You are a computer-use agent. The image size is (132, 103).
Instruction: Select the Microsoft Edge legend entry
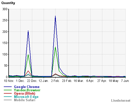pyautogui.click(x=26, y=97)
